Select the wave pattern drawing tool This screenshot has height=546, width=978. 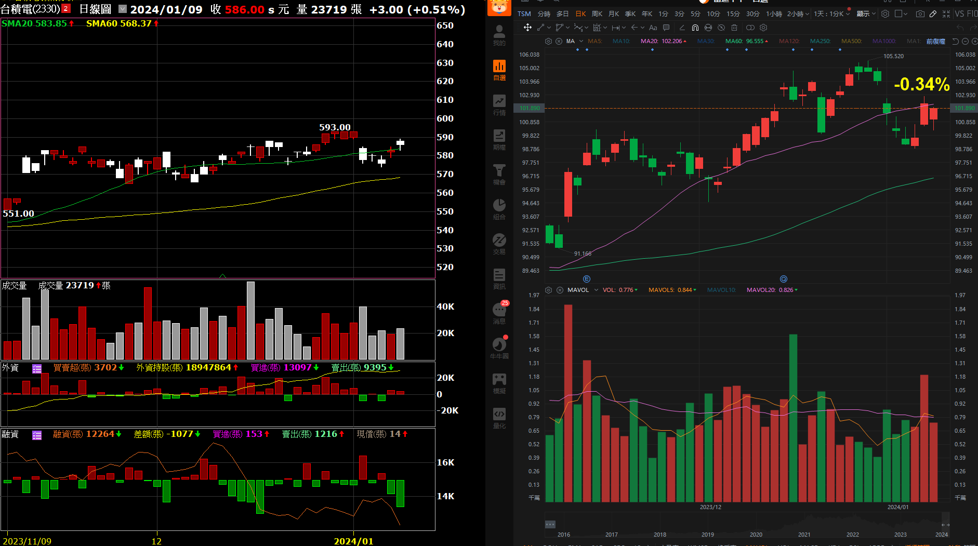click(x=578, y=28)
